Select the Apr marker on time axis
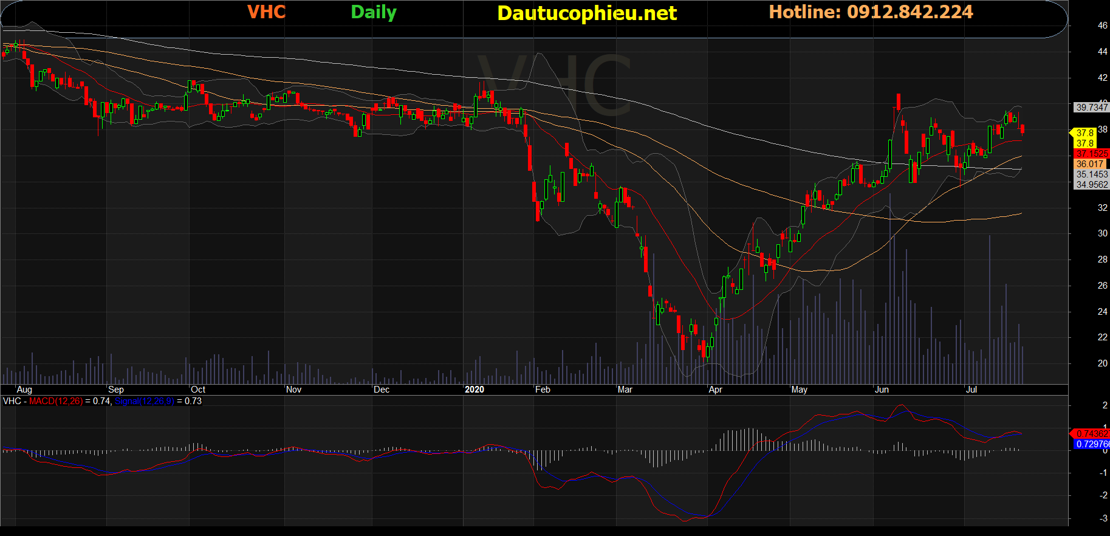 (715, 390)
